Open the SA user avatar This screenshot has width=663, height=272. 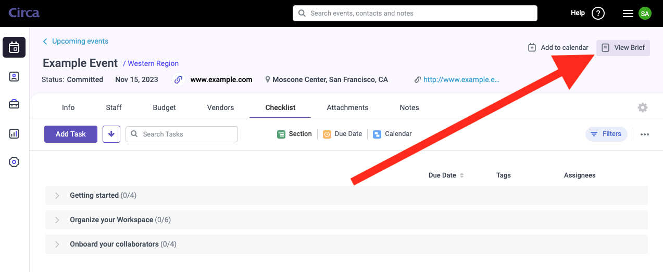(645, 13)
